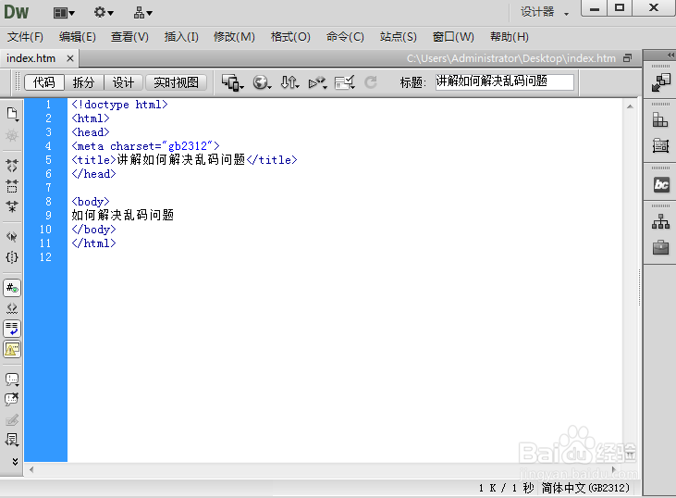
Task: Click the Wrap Tag pencil icon
Action: tap(12, 419)
